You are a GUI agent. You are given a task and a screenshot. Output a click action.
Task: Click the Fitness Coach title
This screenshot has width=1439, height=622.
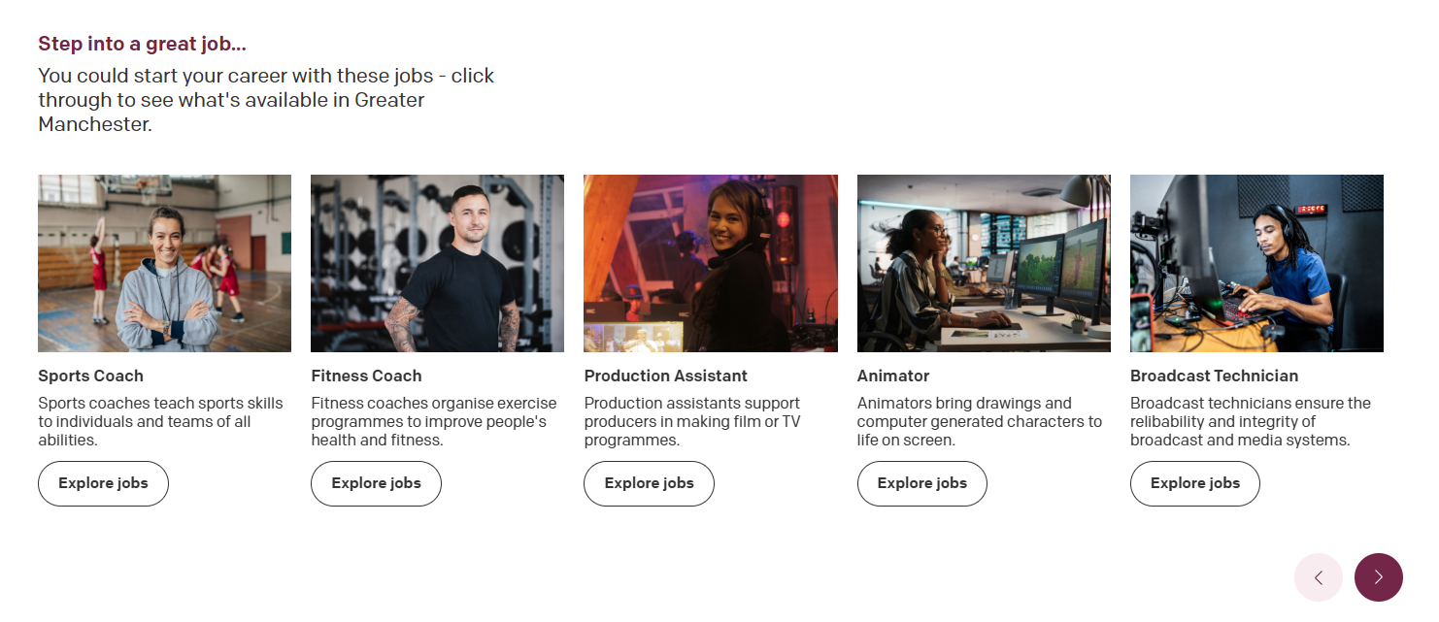[366, 376]
